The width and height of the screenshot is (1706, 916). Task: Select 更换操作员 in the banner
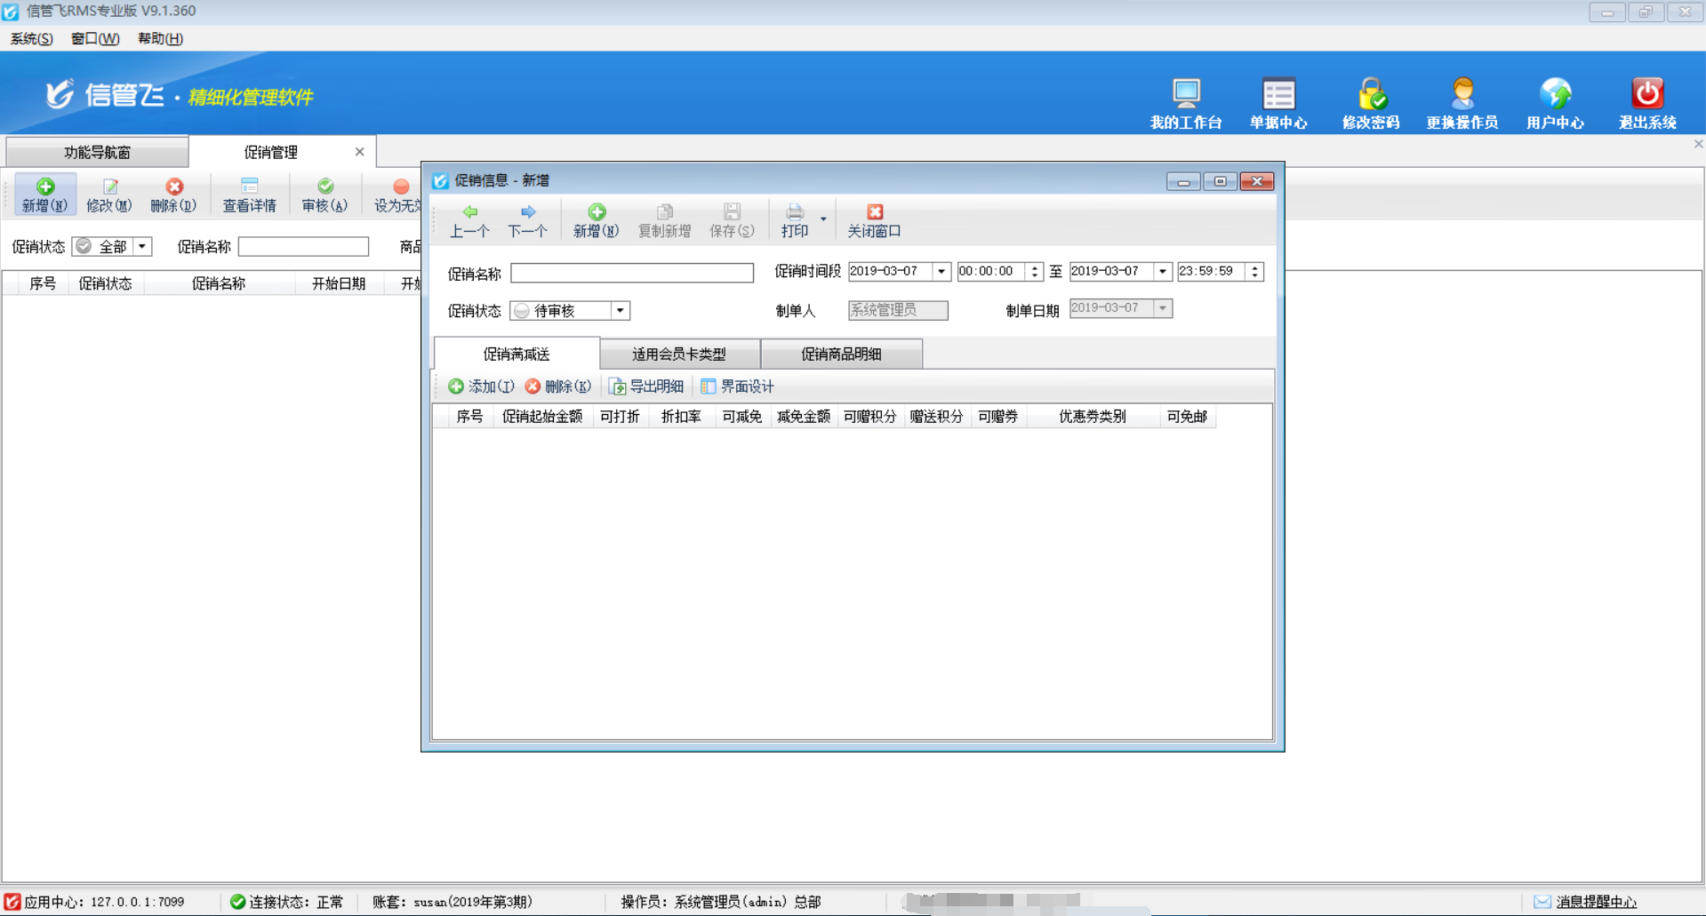tap(1462, 100)
